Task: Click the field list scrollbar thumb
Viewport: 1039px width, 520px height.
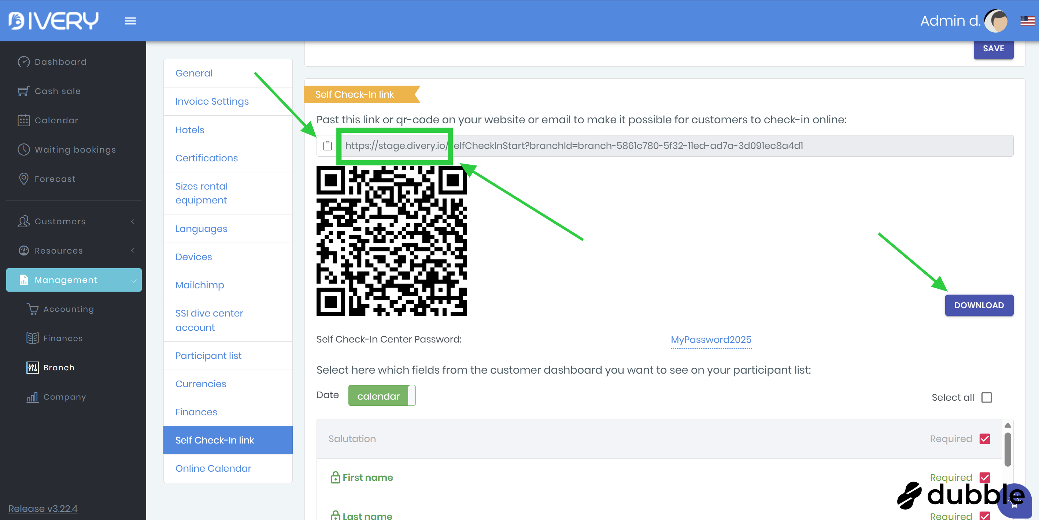Action: click(1007, 449)
